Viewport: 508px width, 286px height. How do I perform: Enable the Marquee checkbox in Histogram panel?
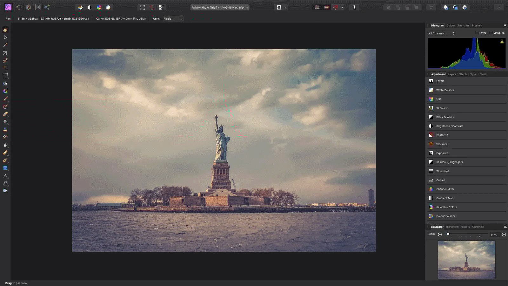(x=491, y=33)
